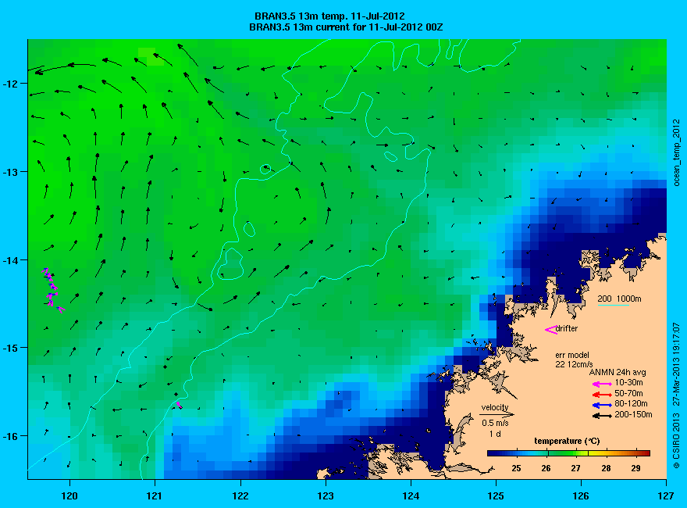Click the '1 d' label under velocity

click(x=495, y=434)
